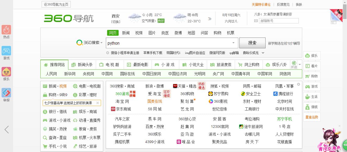The width and height of the screenshot is (347, 152).
Task: Expand more hot searches chevron
Action: (x=263, y=53)
